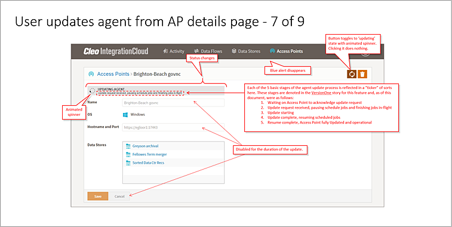Click the Hostname and Port label
452x227 pixels.
coord(103,127)
